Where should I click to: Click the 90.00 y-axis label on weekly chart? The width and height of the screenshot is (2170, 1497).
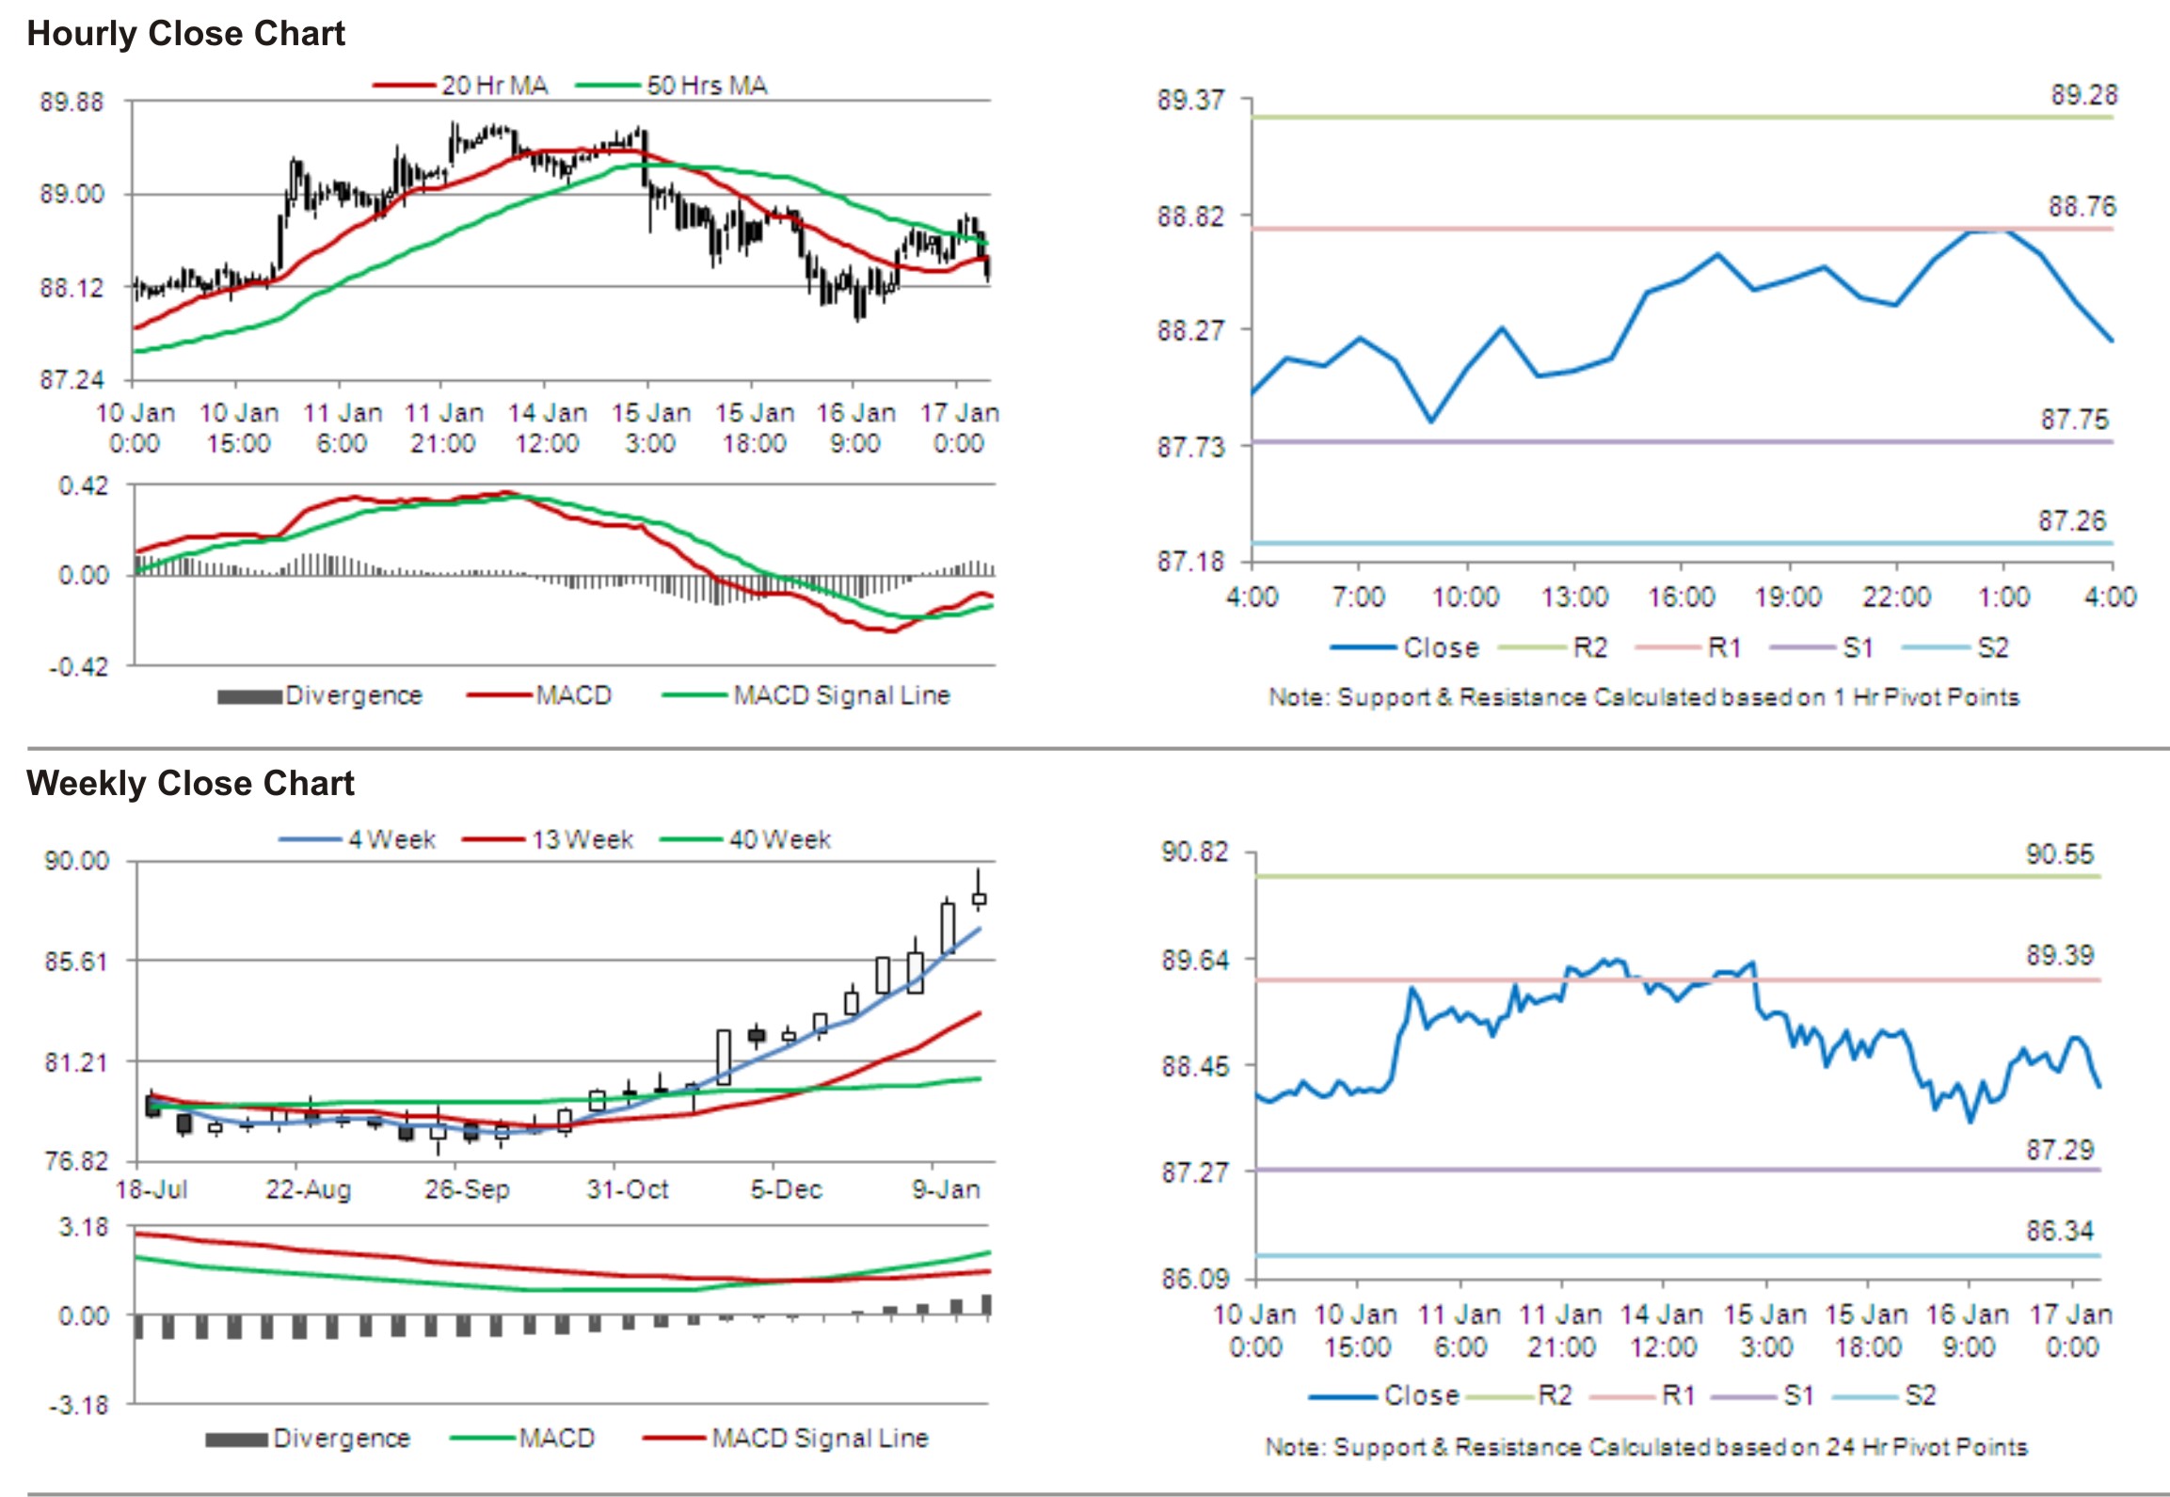pos(77,861)
